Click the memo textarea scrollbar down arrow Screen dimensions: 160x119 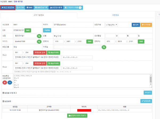150,85
